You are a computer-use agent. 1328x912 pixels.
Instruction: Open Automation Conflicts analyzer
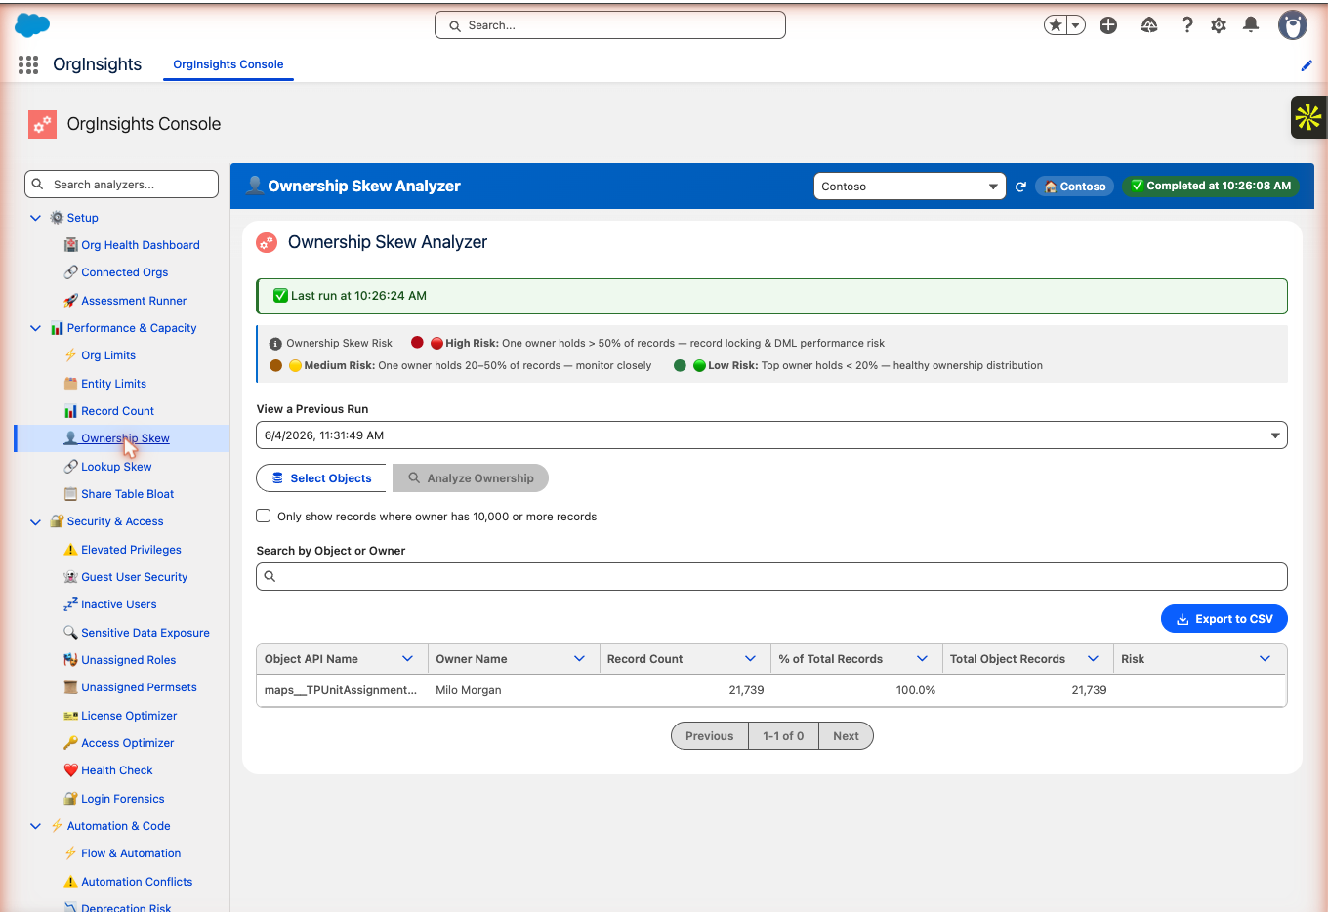[x=137, y=882]
